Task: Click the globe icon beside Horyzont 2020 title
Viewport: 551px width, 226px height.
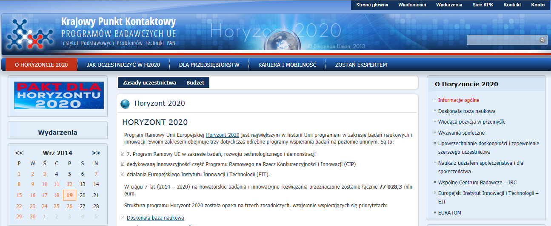Action: [125, 104]
